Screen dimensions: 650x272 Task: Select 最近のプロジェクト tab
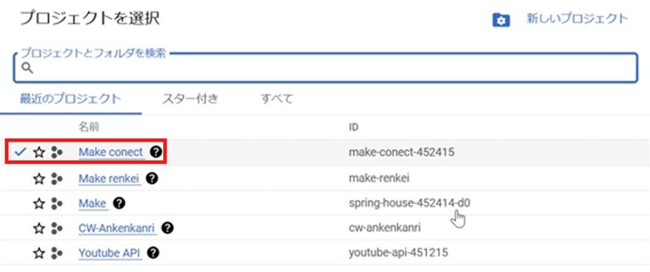pyautogui.click(x=70, y=99)
